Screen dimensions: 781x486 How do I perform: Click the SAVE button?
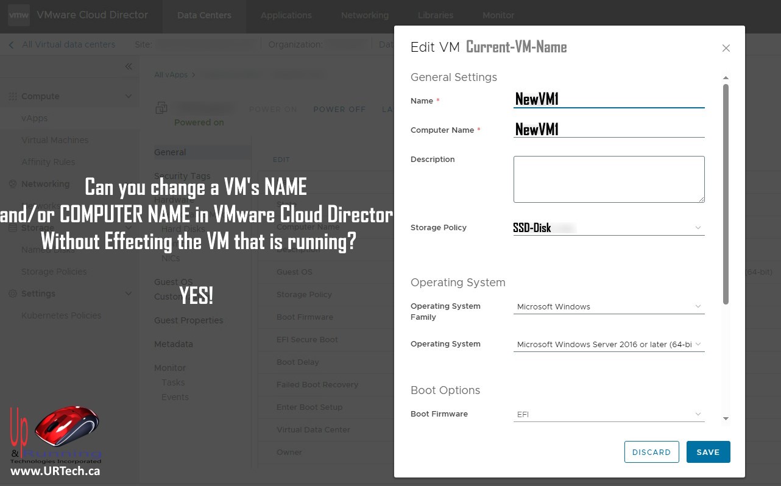click(708, 452)
